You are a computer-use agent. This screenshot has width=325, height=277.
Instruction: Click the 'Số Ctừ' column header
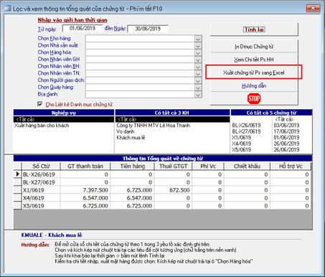tap(41, 166)
